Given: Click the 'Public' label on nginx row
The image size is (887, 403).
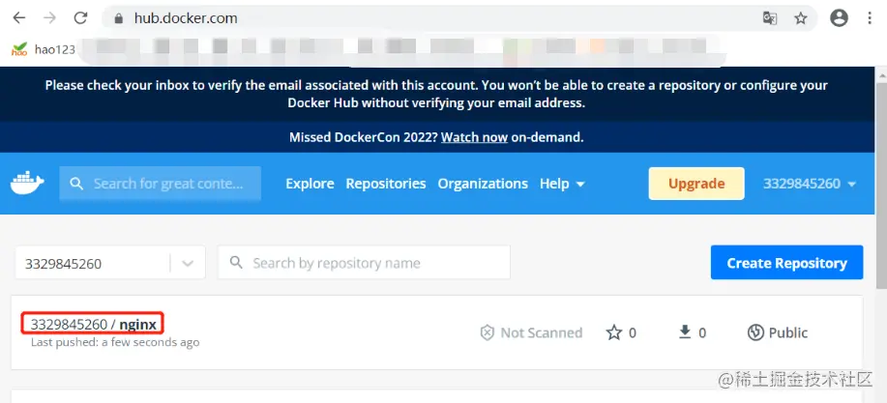Looking at the screenshot, I should tap(788, 332).
